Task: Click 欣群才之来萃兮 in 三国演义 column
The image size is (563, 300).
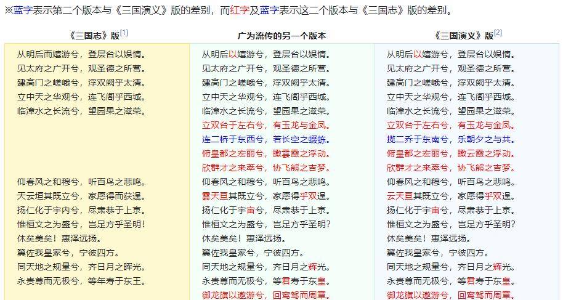Action: (x=418, y=168)
